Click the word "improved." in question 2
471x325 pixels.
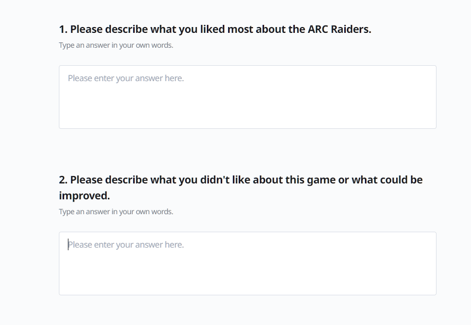pos(84,196)
